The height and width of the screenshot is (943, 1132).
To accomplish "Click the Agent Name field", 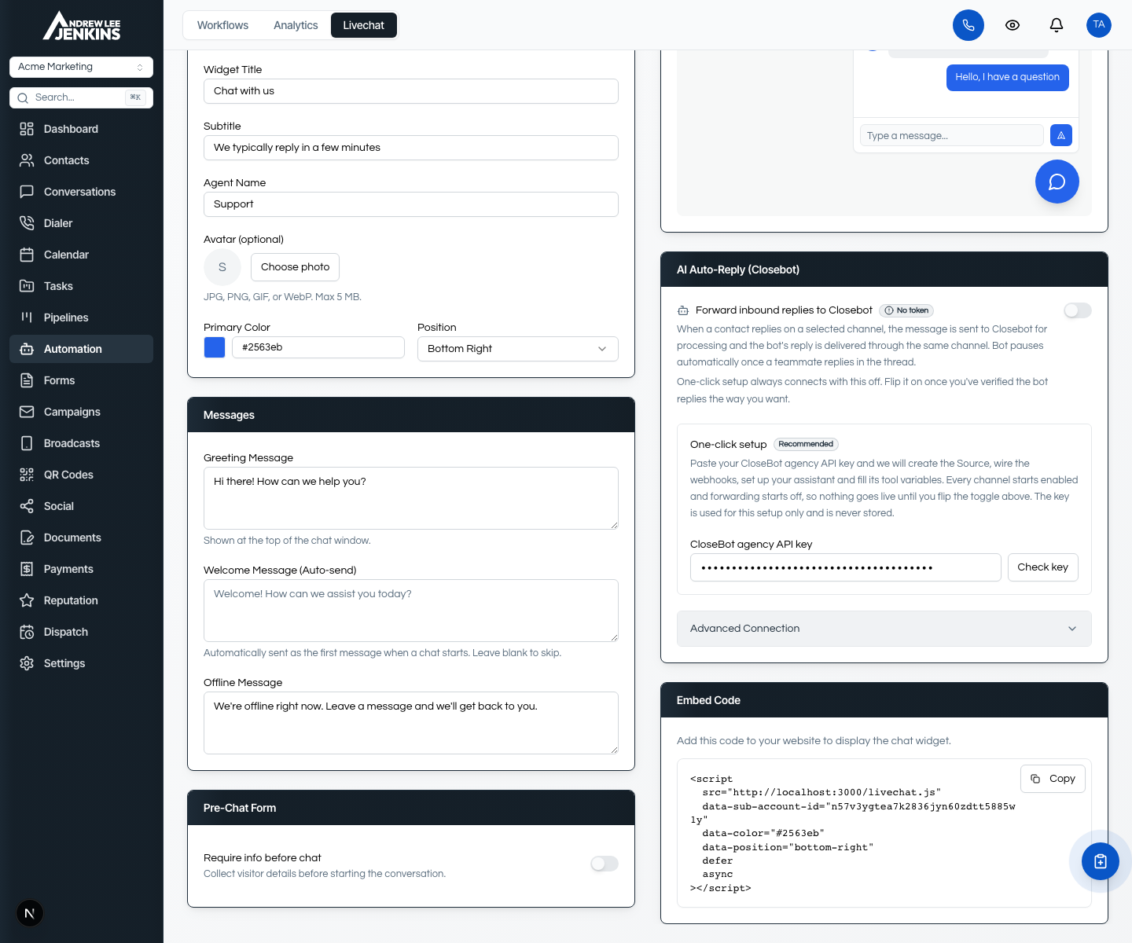I will coord(411,204).
